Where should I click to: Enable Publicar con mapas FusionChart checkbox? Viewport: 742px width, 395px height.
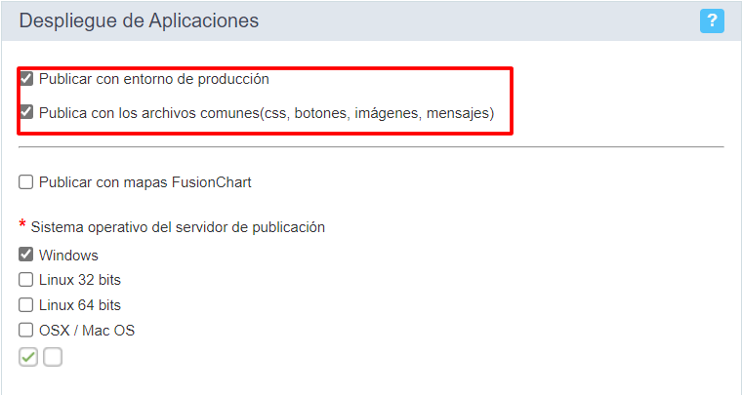point(26,182)
